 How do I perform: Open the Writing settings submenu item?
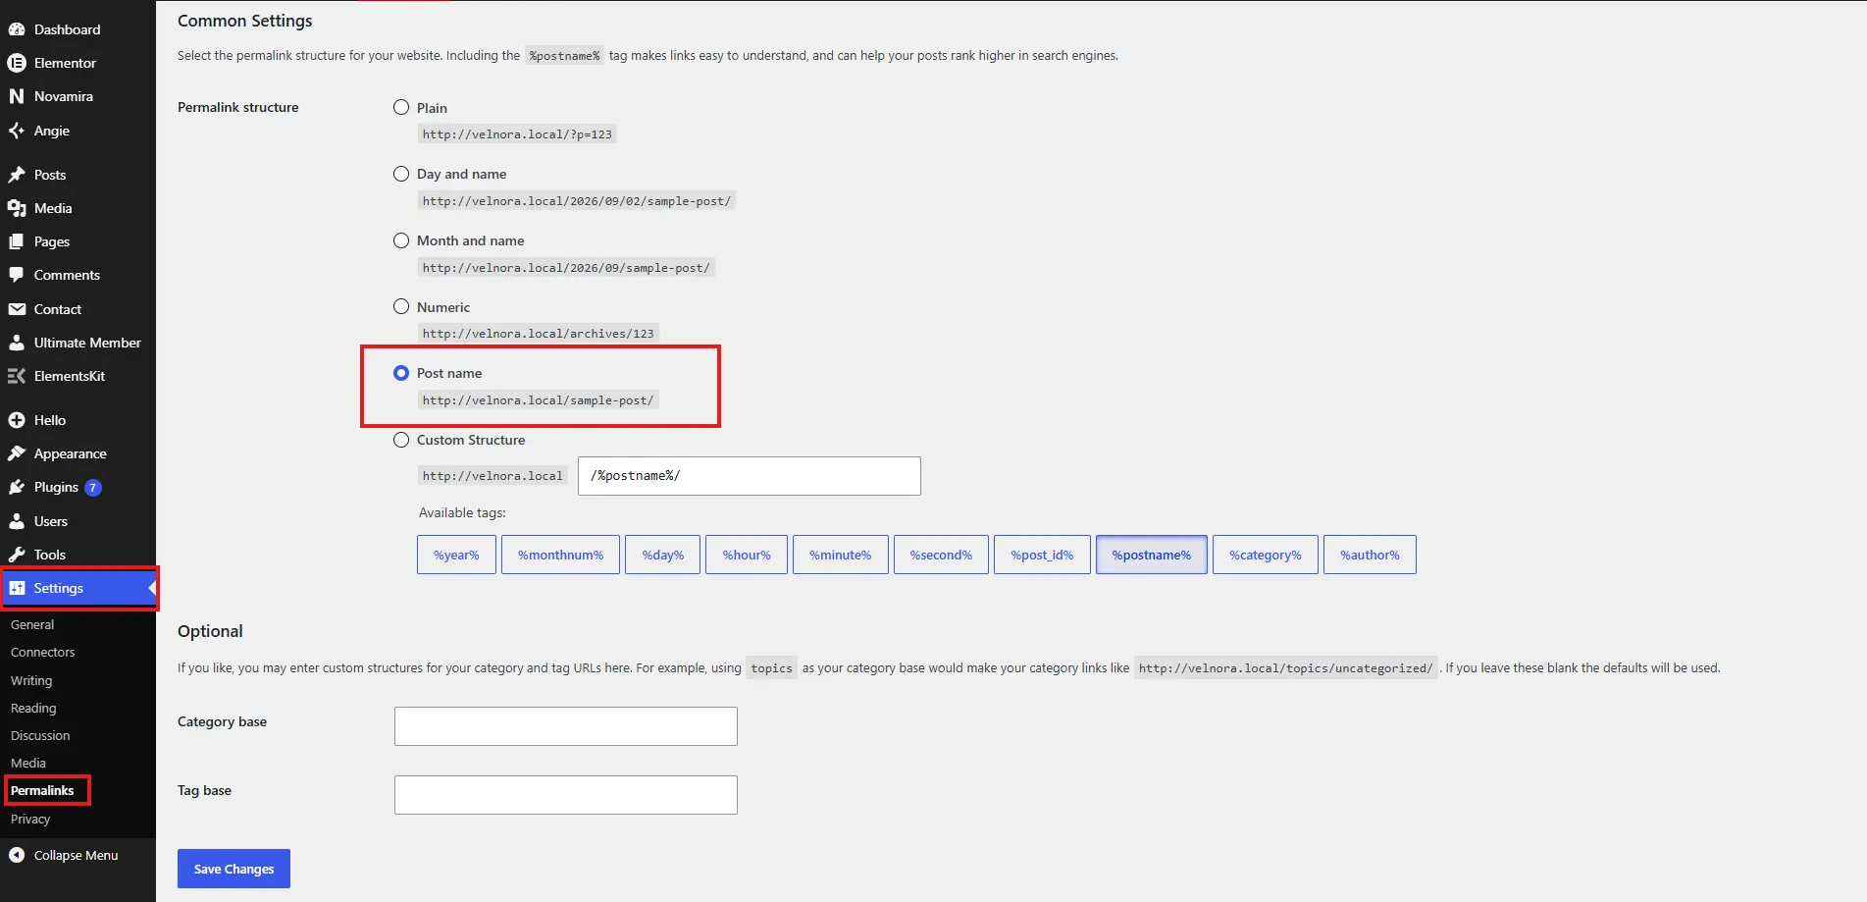[x=31, y=680]
